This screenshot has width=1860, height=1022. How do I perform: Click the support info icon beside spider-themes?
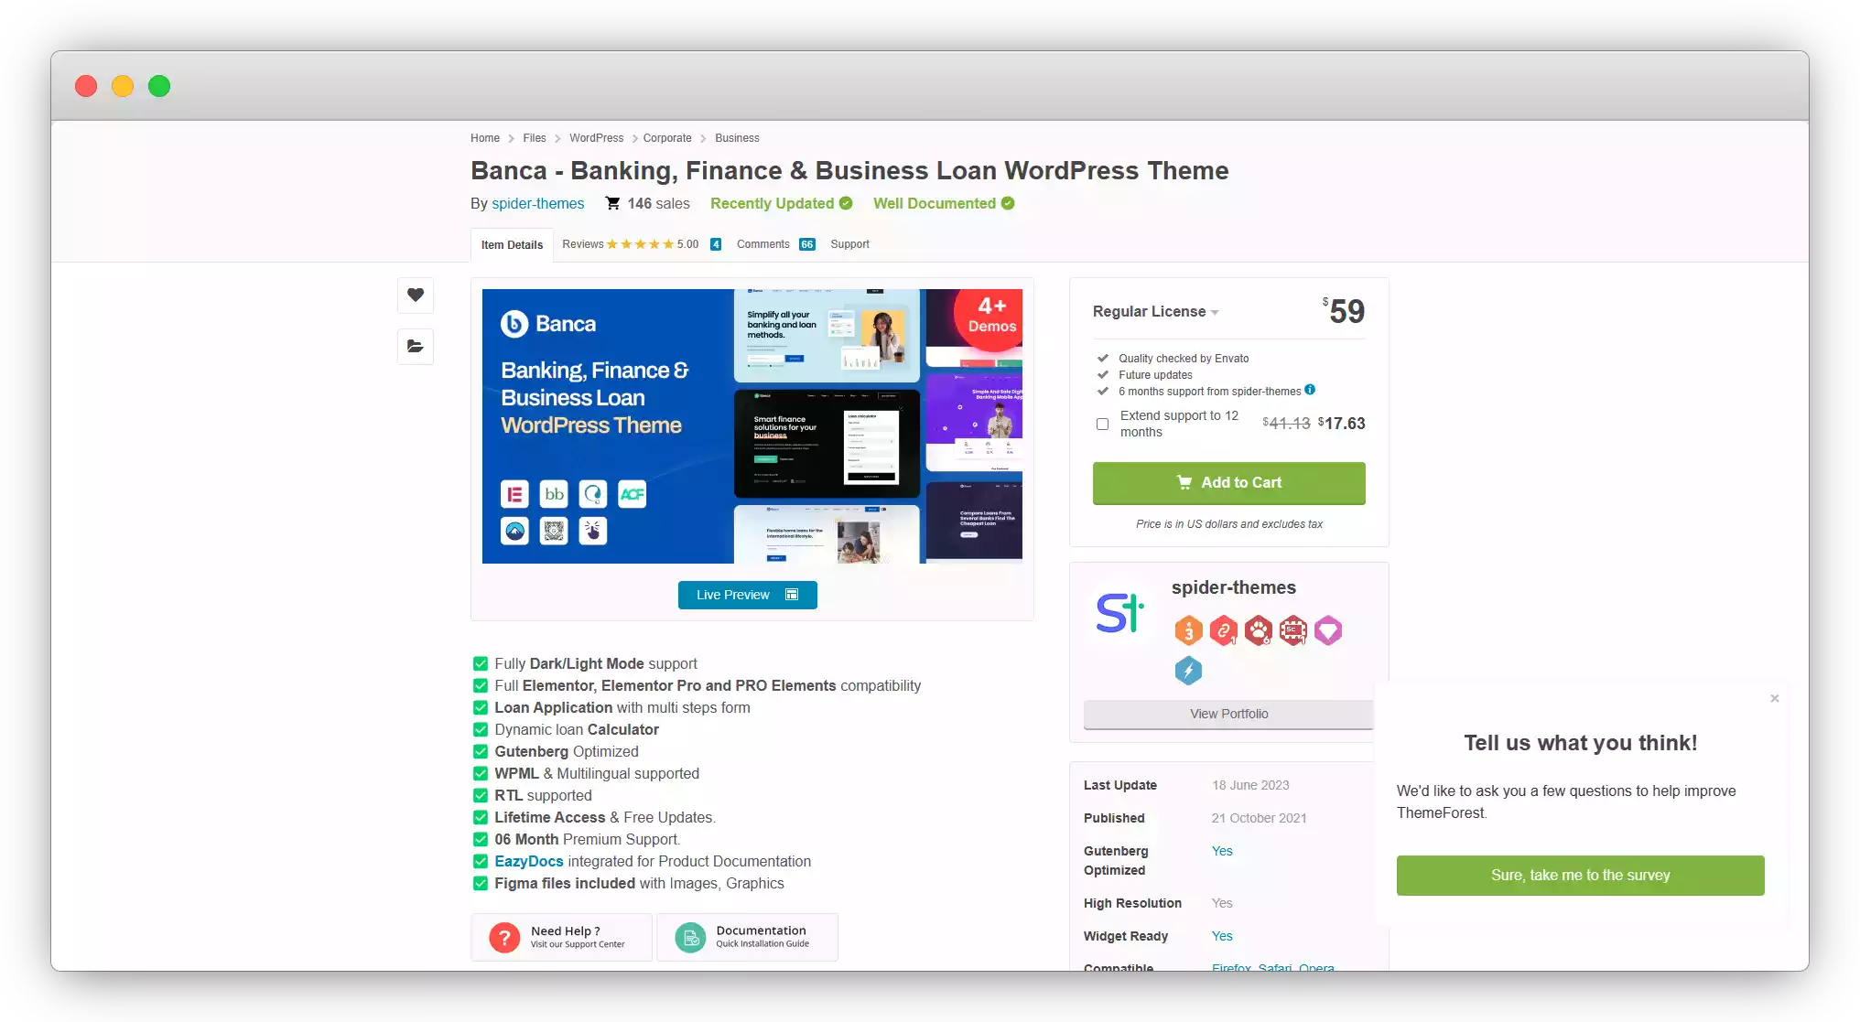pyautogui.click(x=1310, y=390)
